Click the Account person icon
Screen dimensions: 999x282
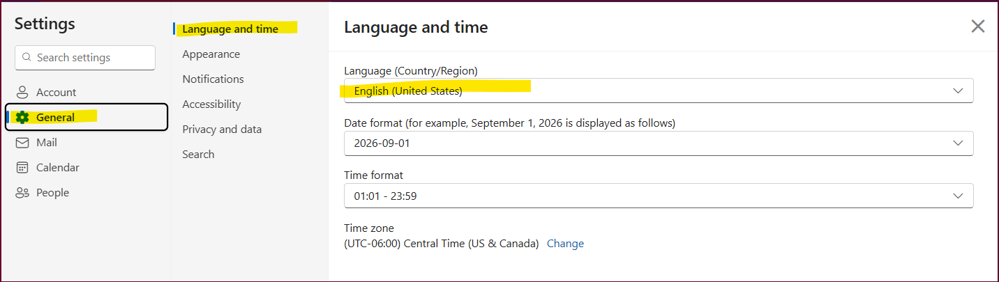click(x=22, y=92)
